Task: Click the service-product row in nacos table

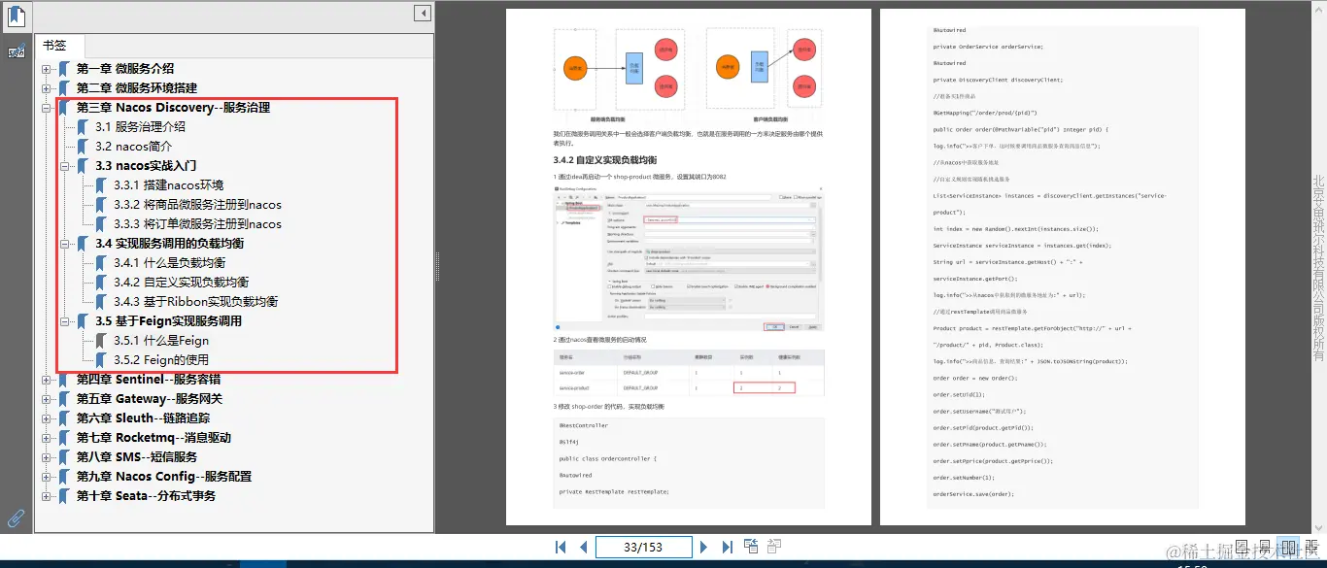Action: point(688,387)
